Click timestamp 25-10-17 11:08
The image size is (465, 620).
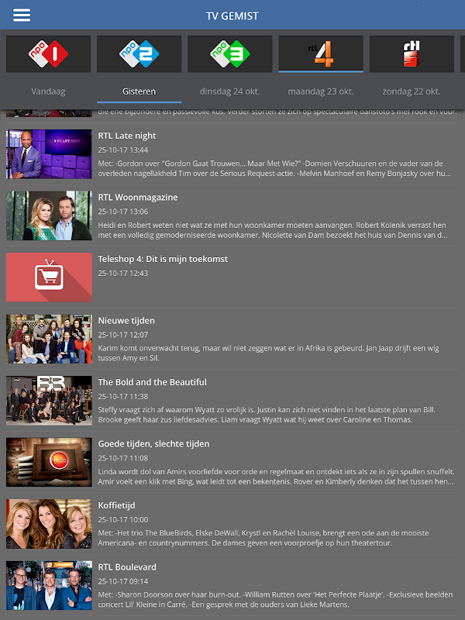point(123,458)
